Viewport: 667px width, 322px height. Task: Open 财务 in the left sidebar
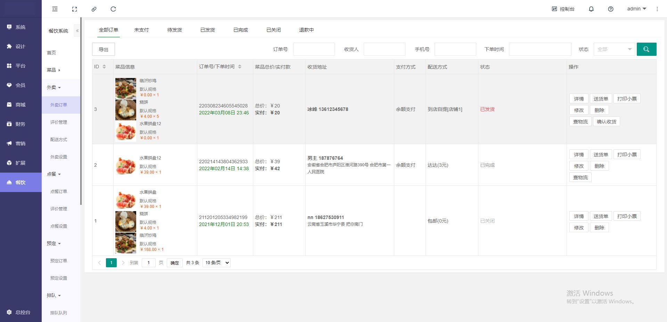coord(20,124)
